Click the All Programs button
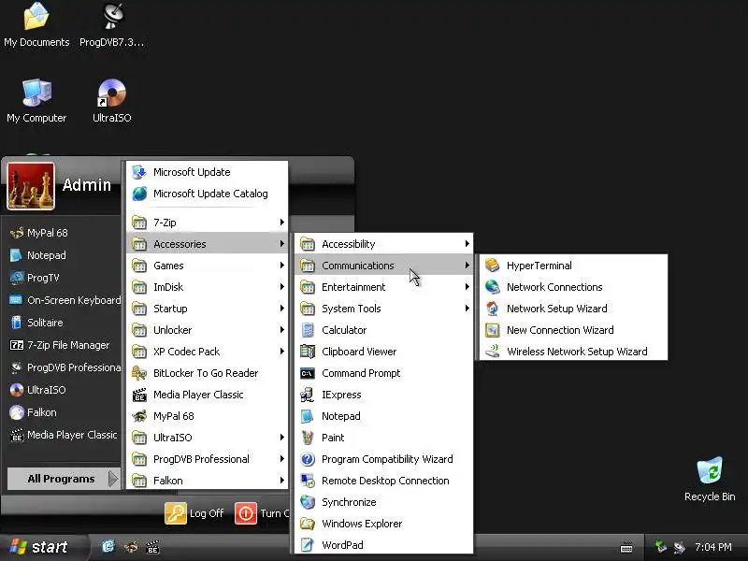 point(63,479)
